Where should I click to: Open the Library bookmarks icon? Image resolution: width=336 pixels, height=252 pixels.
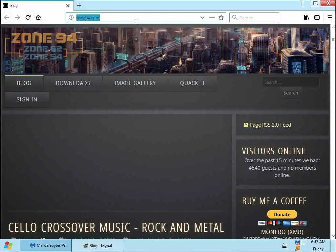[306, 18]
